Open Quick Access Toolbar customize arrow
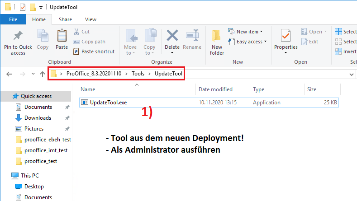This screenshot has width=357, height=201. (41, 8)
